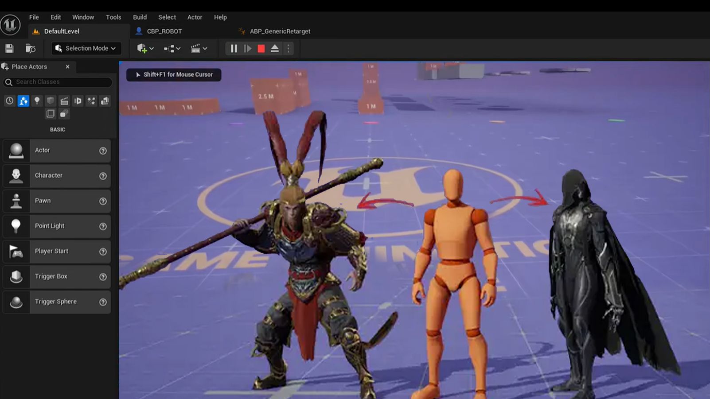Open help for Actor
710x399 pixels.
click(x=103, y=151)
